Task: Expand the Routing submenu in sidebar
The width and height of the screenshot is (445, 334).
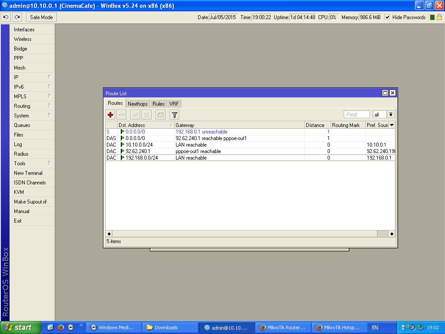Action: 33,106
